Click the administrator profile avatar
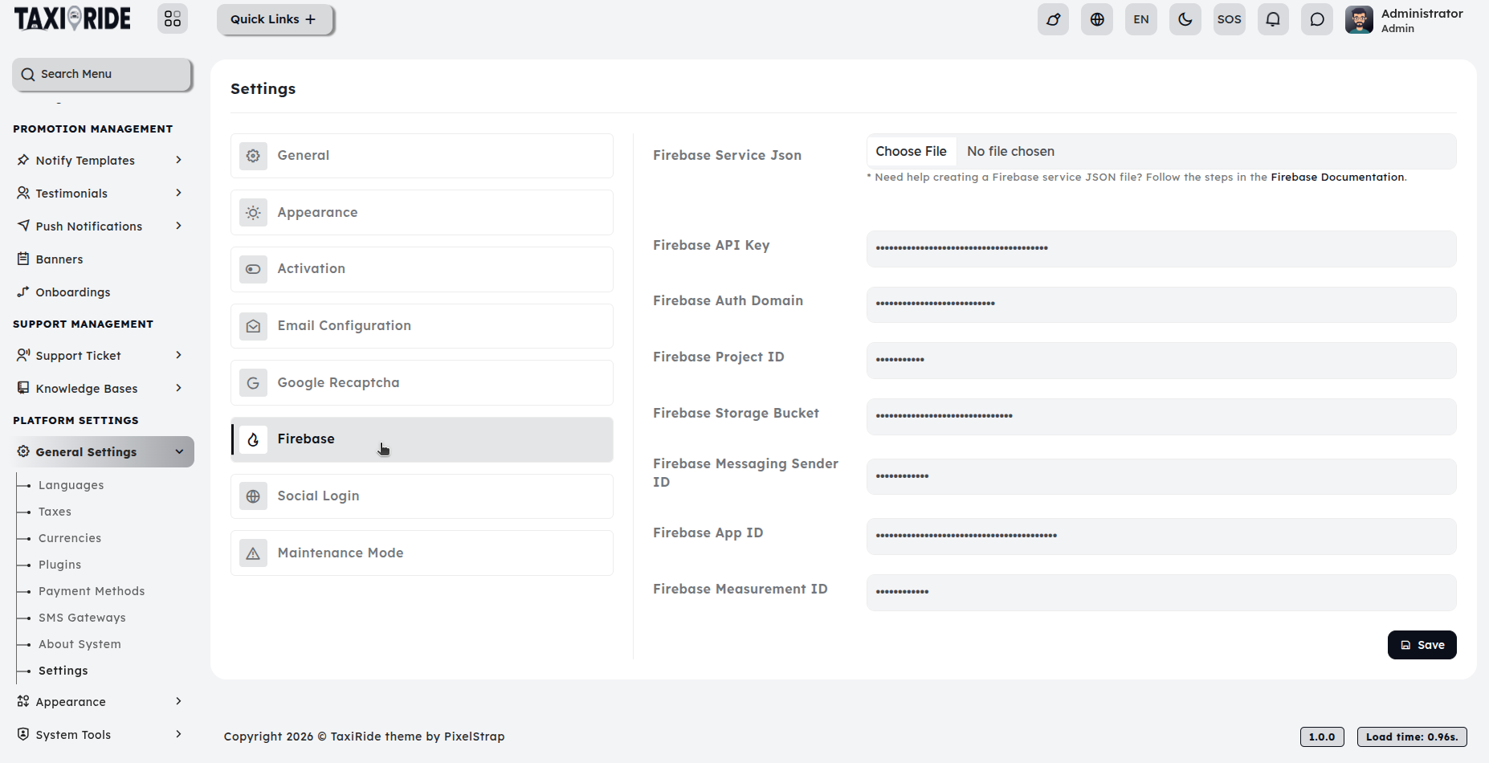1489x763 pixels. point(1359,20)
